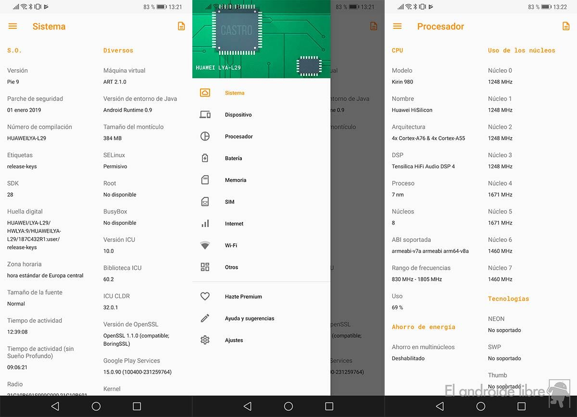Tap the Wi-Fi signal icon in drawer
The height and width of the screenshot is (417, 577).
point(205,245)
